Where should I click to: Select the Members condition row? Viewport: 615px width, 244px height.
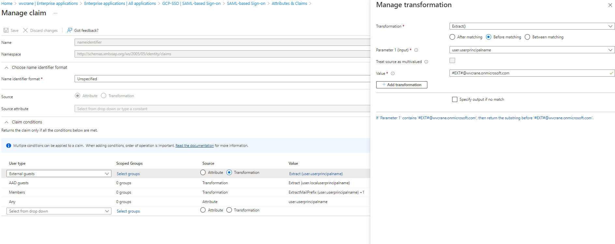click(x=186, y=192)
